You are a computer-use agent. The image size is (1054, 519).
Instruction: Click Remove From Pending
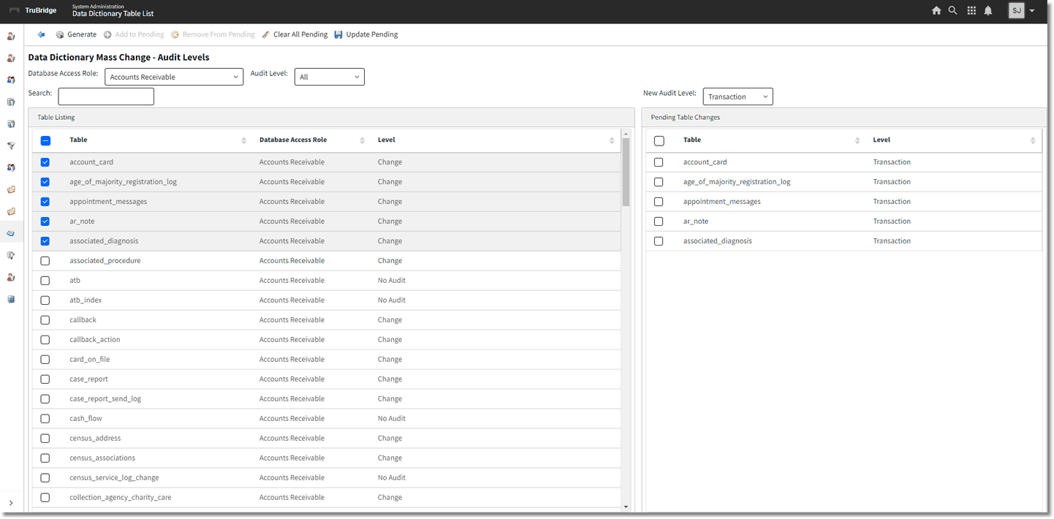213,34
